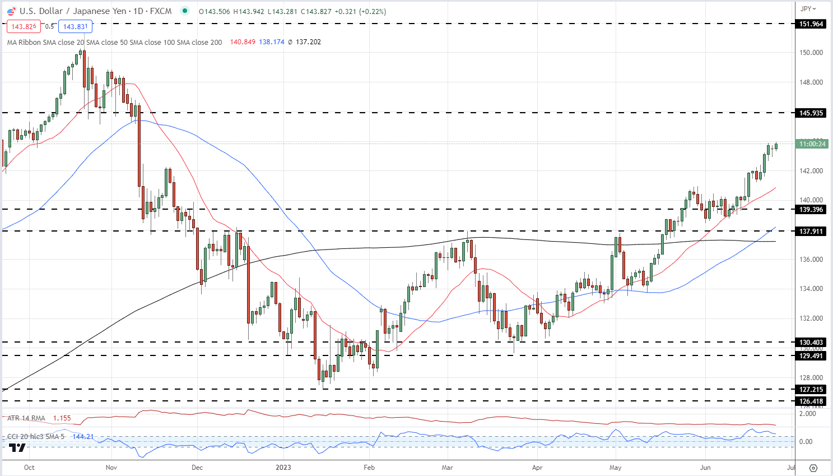This screenshot has width=833, height=476.
Task: Click the 126.418 horizontal line price label
Action: [x=811, y=401]
